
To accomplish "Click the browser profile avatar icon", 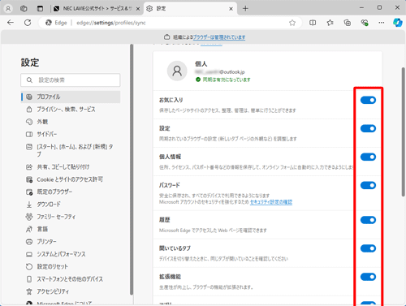I will tap(8, 9).
